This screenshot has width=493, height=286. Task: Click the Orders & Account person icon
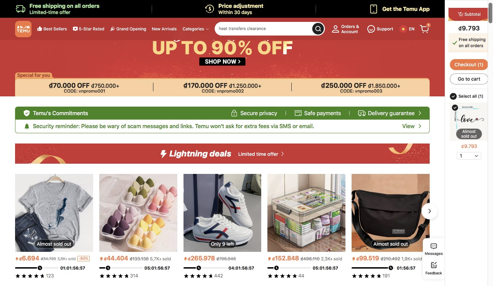pos(336,29)
